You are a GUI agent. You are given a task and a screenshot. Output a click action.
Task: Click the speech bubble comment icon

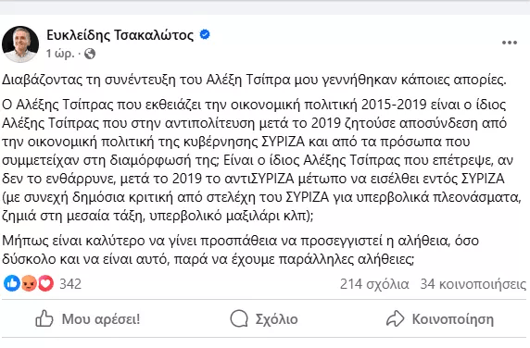click(x=239, y=318)
